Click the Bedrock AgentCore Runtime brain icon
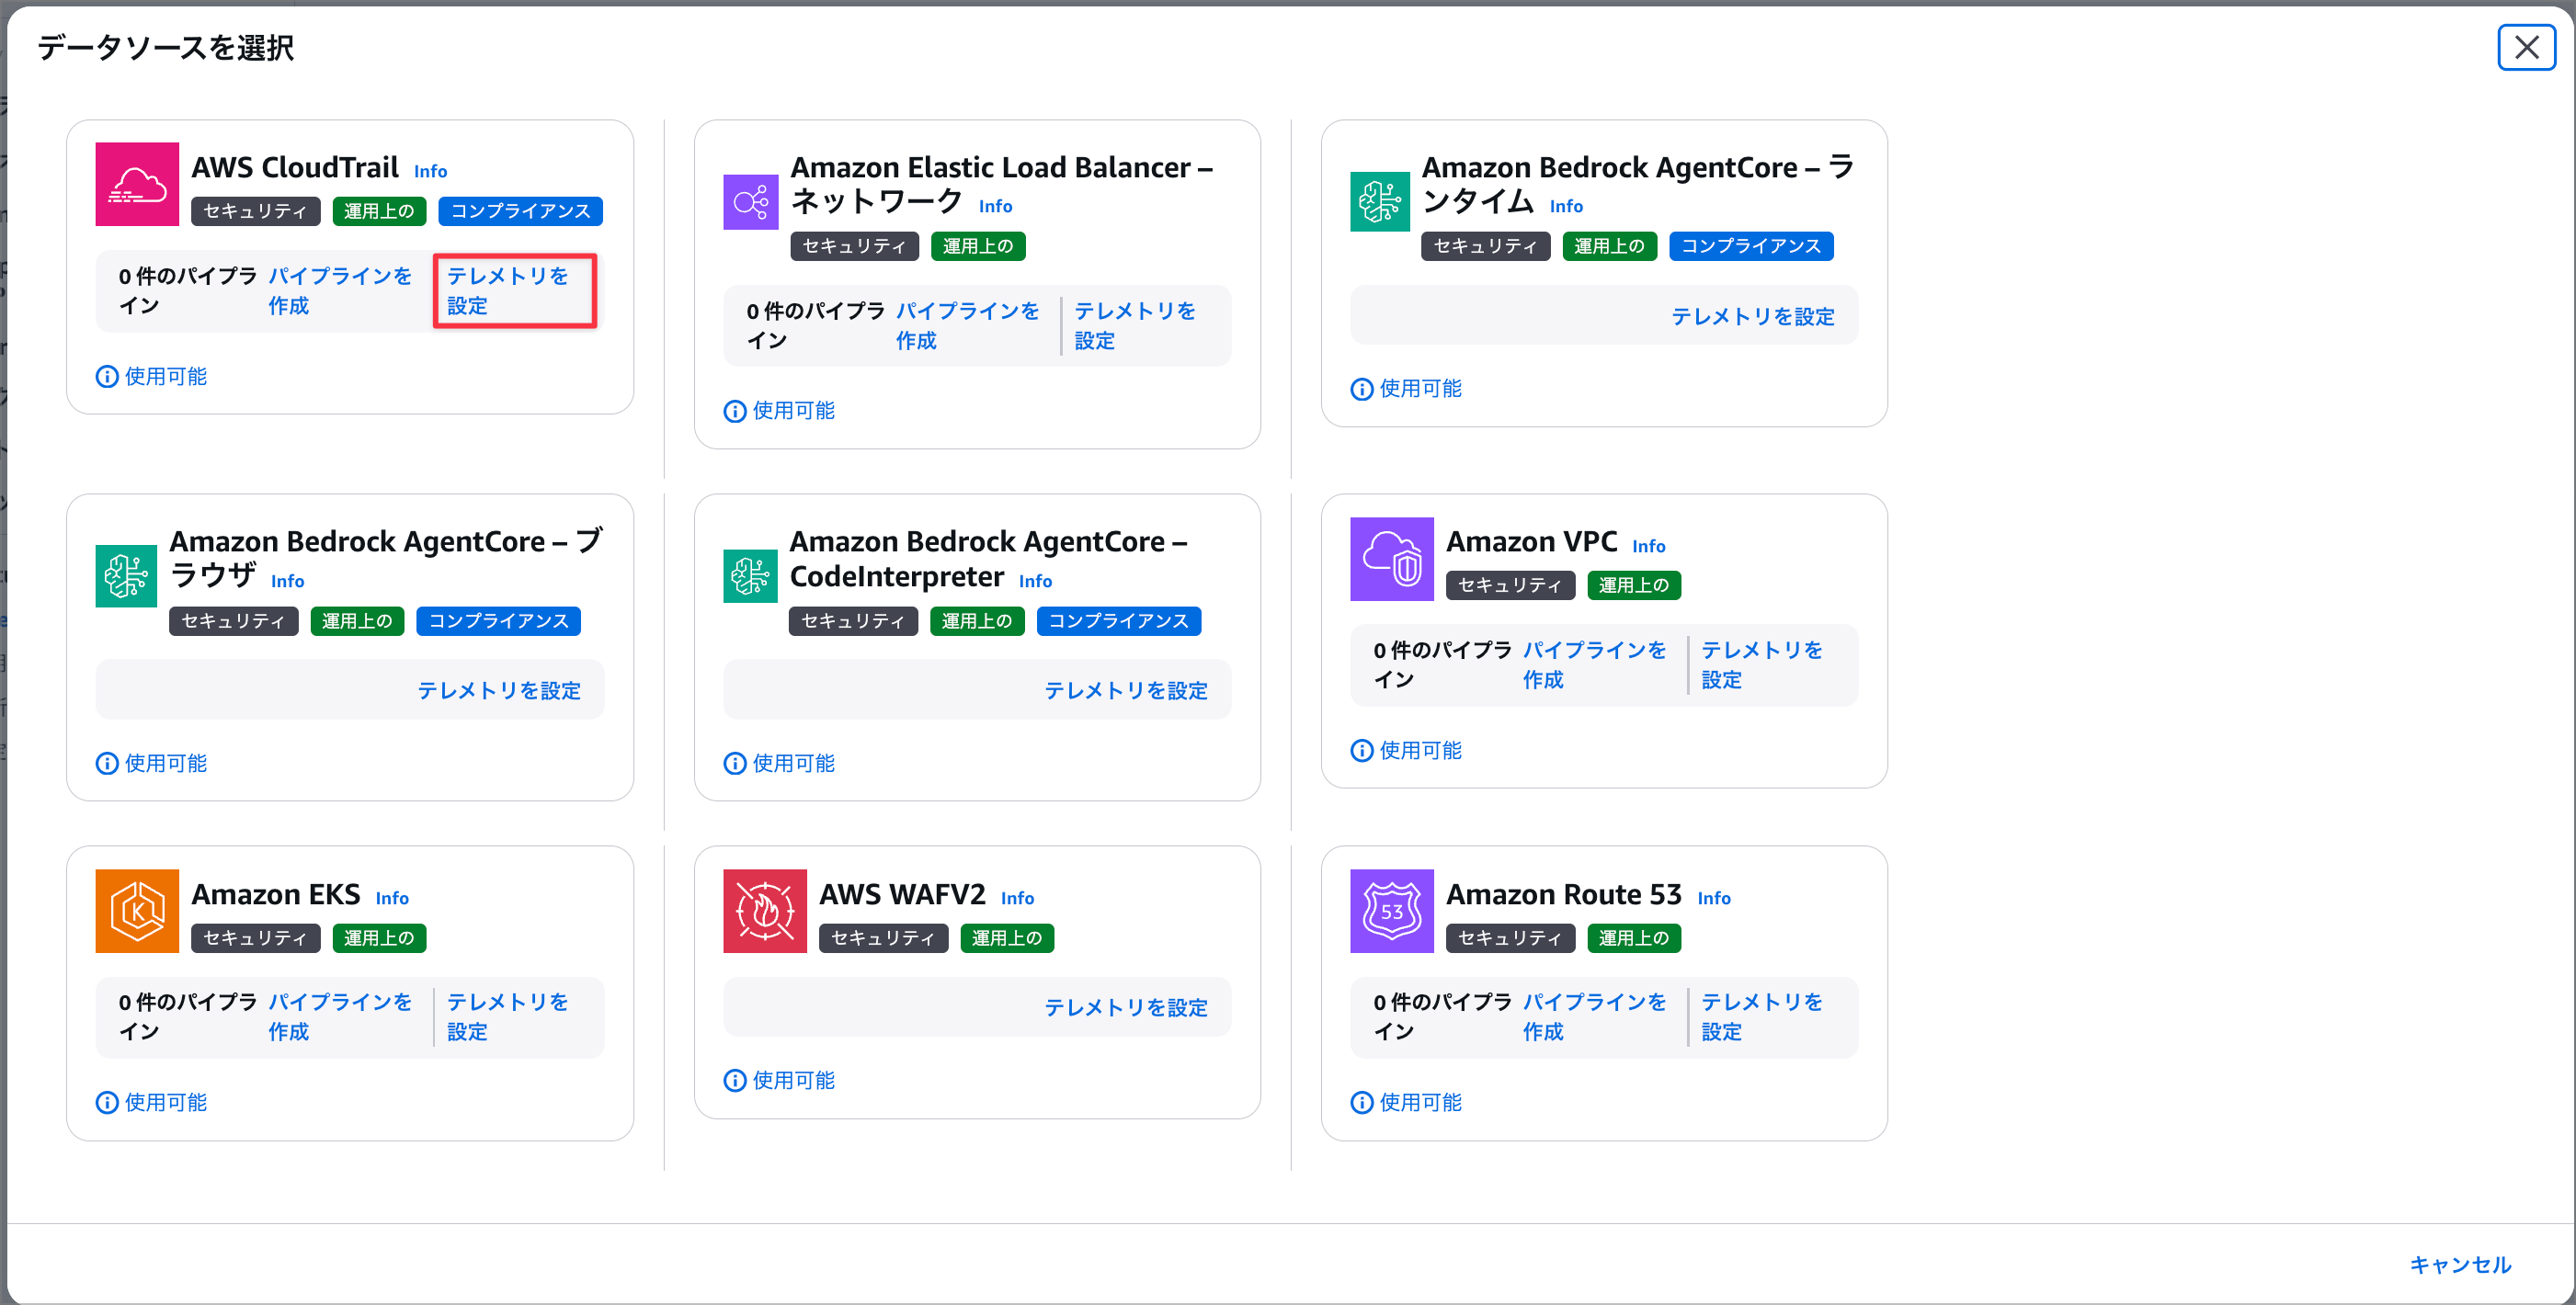Viewport: 2576px width, 1305px height. [1379, 202]
